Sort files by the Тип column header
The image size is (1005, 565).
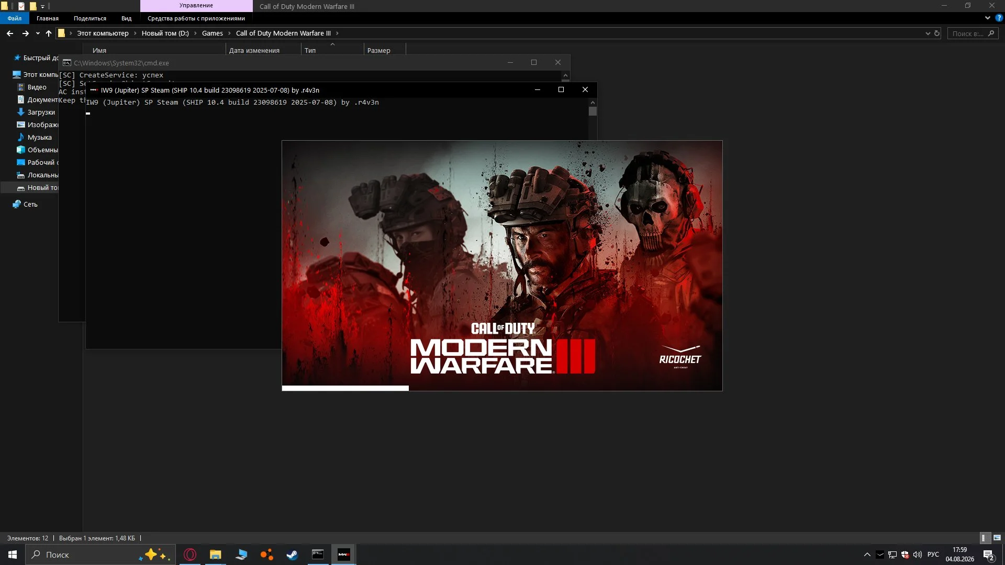[x=310, y=50]
